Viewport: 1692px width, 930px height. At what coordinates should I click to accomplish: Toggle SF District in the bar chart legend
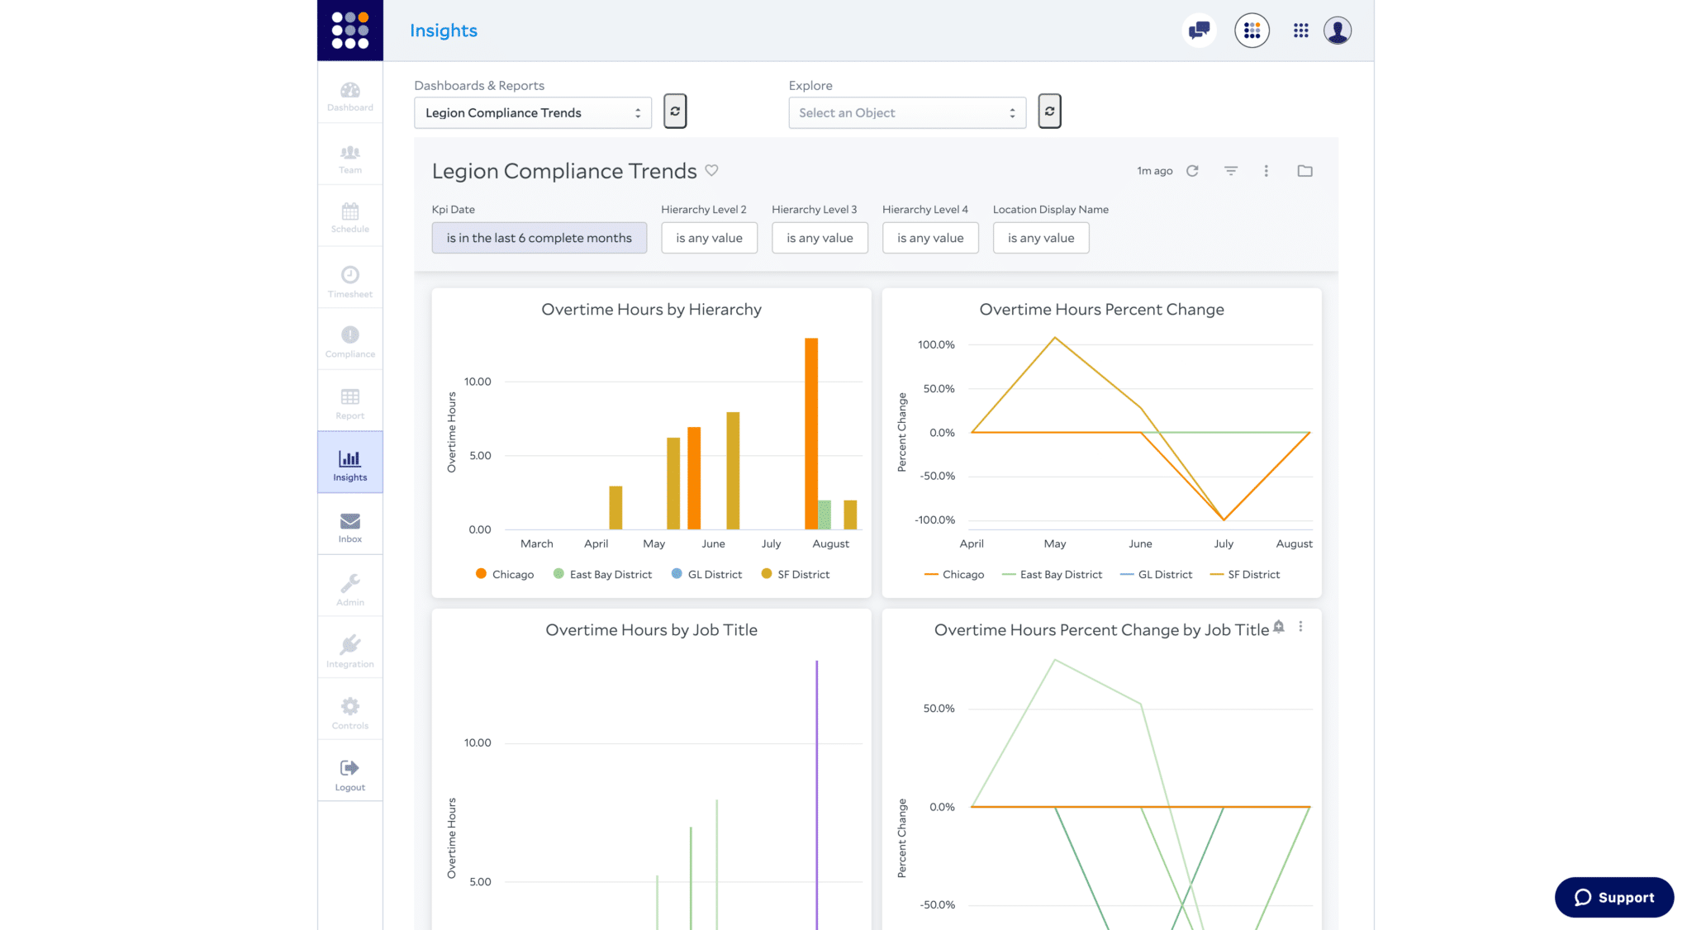[796, 574]
